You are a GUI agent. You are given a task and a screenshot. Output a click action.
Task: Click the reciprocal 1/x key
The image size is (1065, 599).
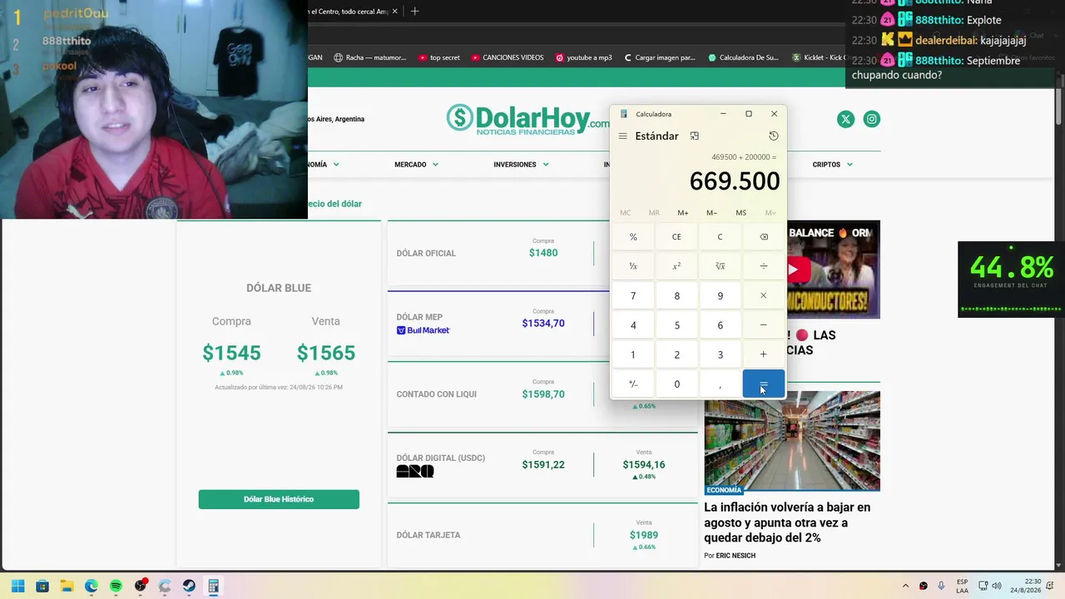[x=633, y=266]
